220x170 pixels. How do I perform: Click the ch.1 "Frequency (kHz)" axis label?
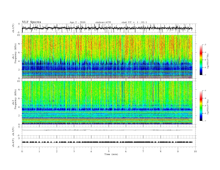click(16, 53)
